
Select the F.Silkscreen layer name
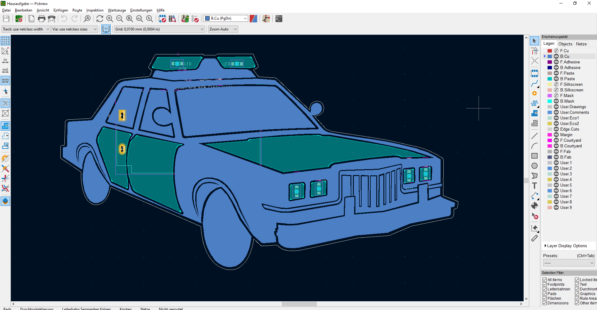pos(571,85)
